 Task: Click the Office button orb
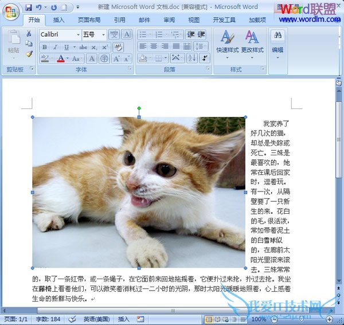coord(10,11)
